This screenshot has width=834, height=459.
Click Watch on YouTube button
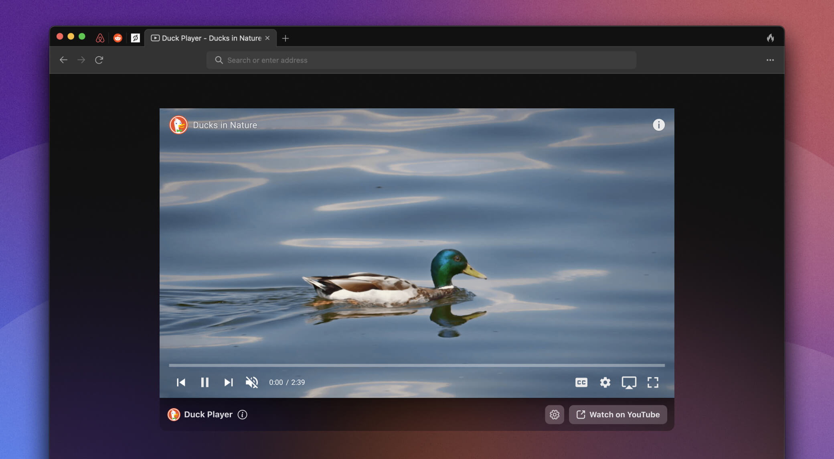coord(618,414)
